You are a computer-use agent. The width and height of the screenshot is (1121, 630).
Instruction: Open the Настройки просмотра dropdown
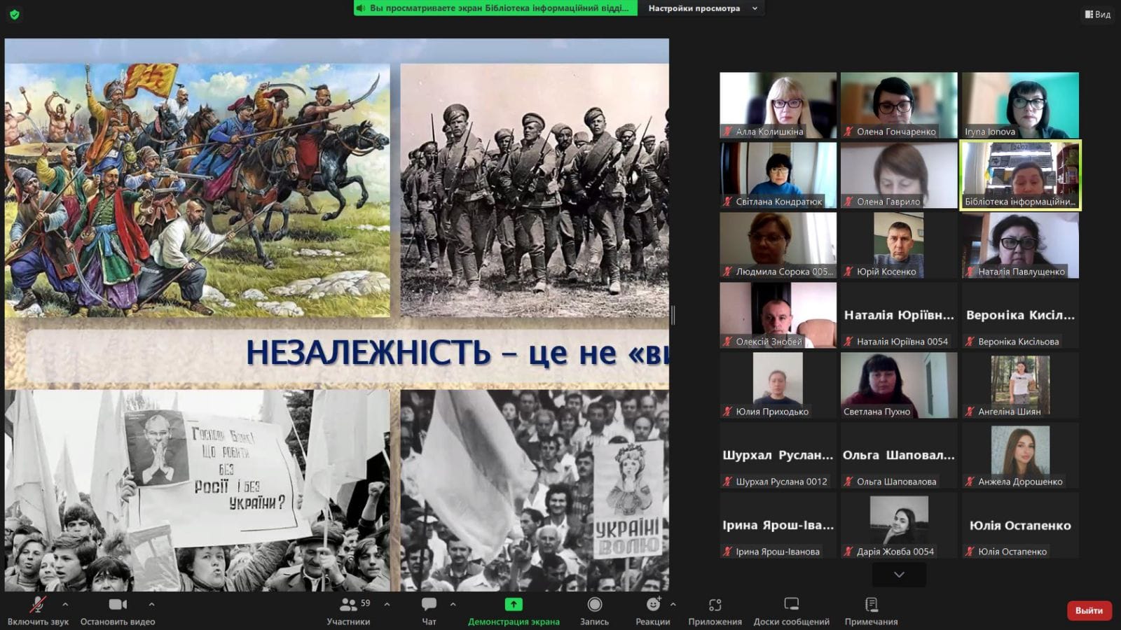702,8
